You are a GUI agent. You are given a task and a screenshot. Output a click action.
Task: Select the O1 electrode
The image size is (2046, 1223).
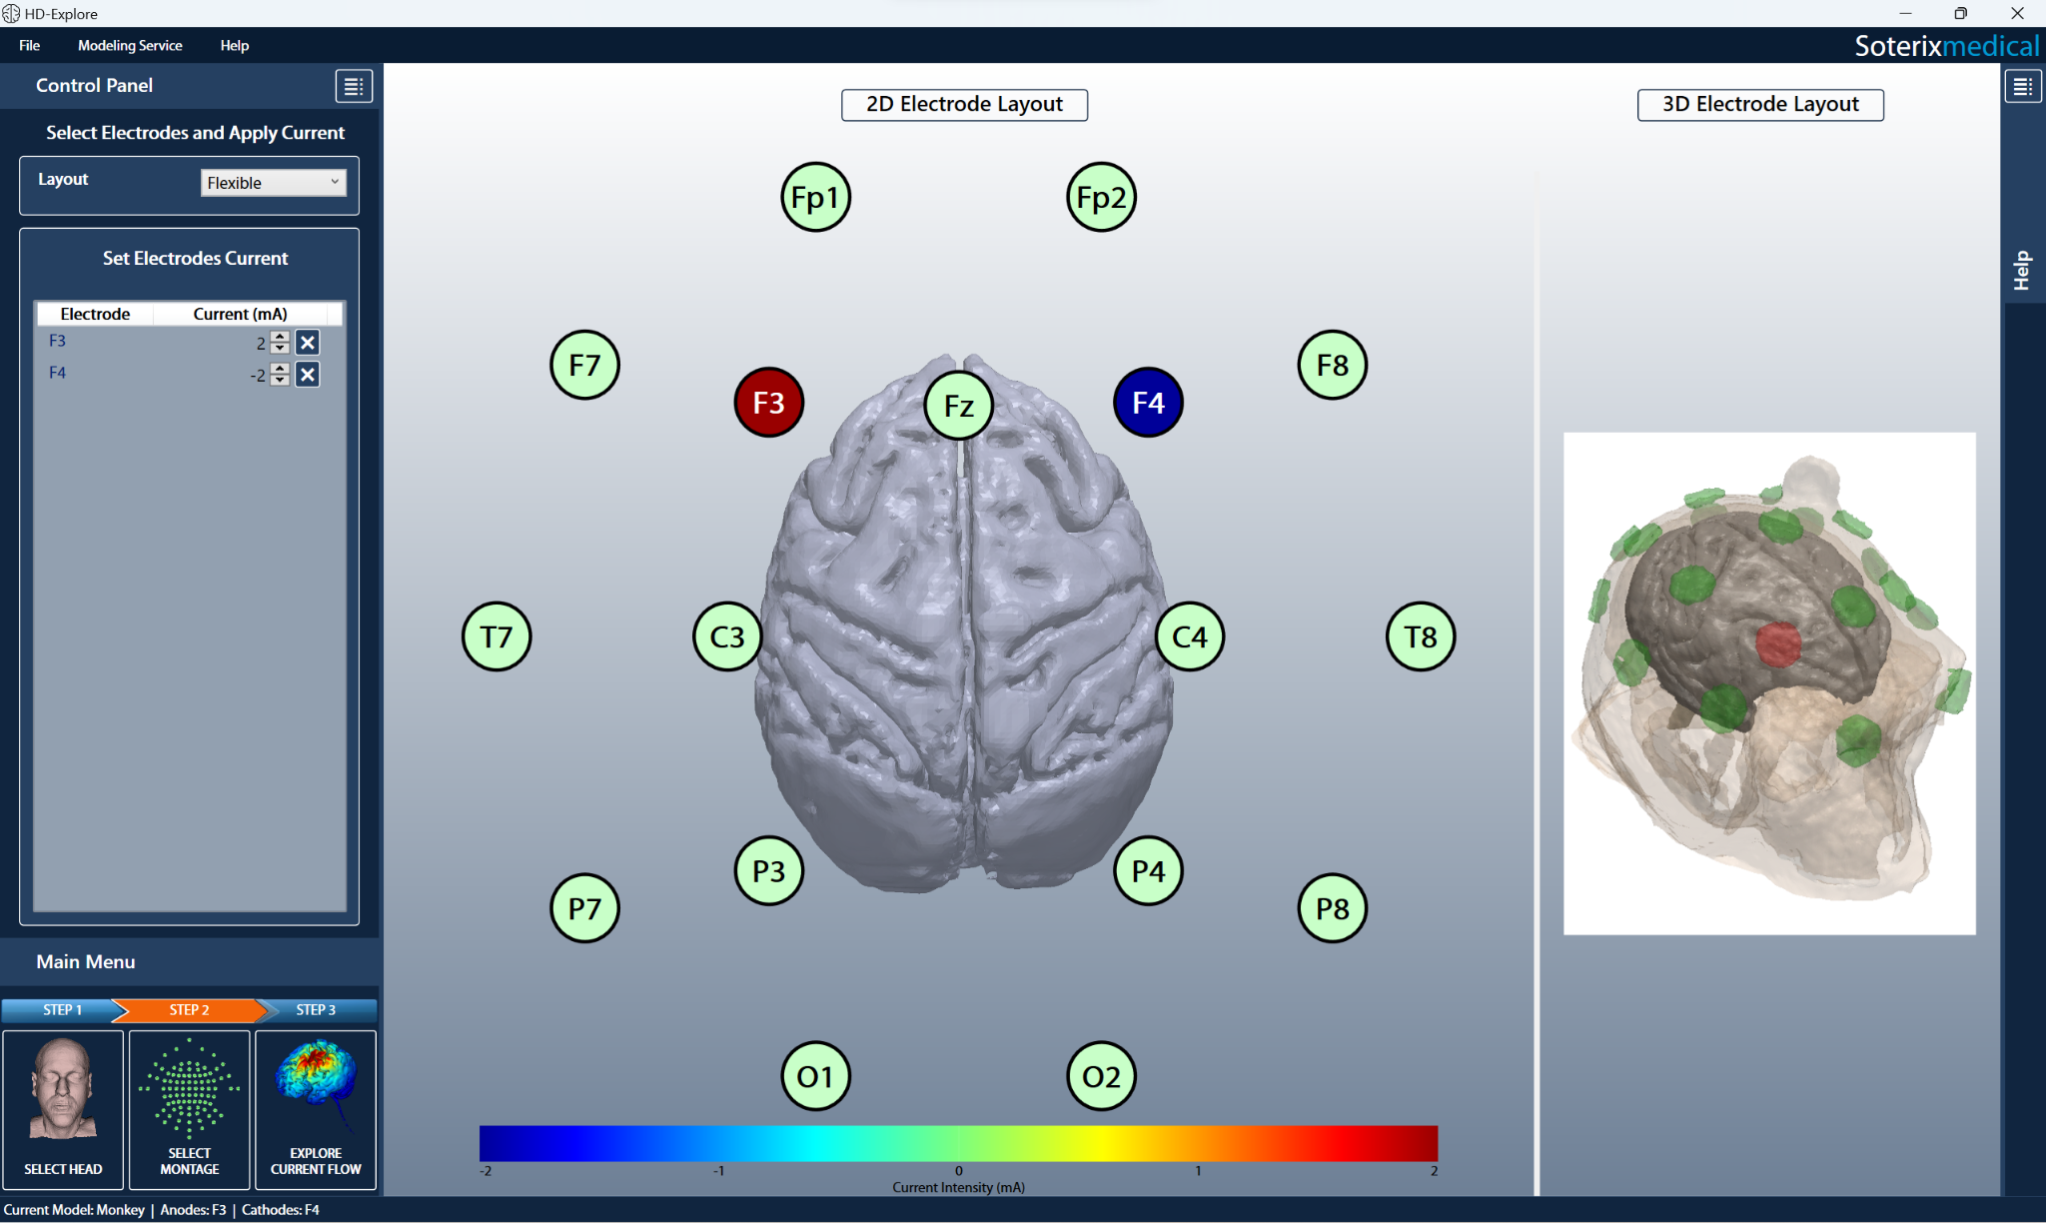pos(815,1076)
